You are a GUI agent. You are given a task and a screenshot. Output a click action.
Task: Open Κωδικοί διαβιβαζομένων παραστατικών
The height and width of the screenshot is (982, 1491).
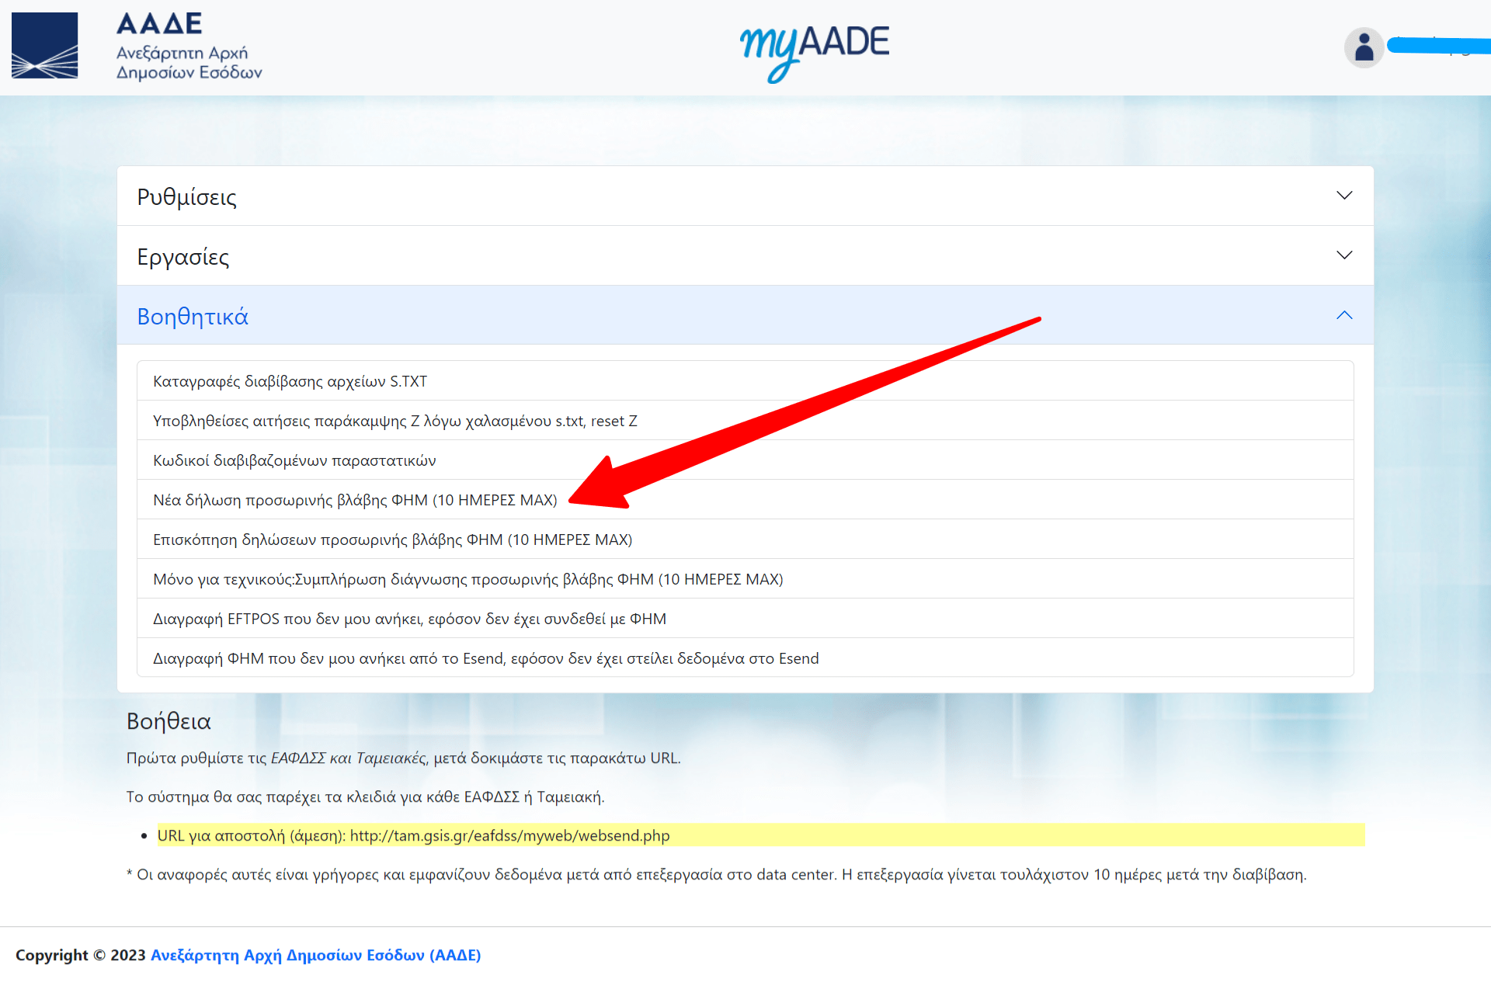[x=745, y=460]
